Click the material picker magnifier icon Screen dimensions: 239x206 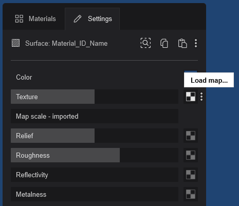(x=145, y=43)
